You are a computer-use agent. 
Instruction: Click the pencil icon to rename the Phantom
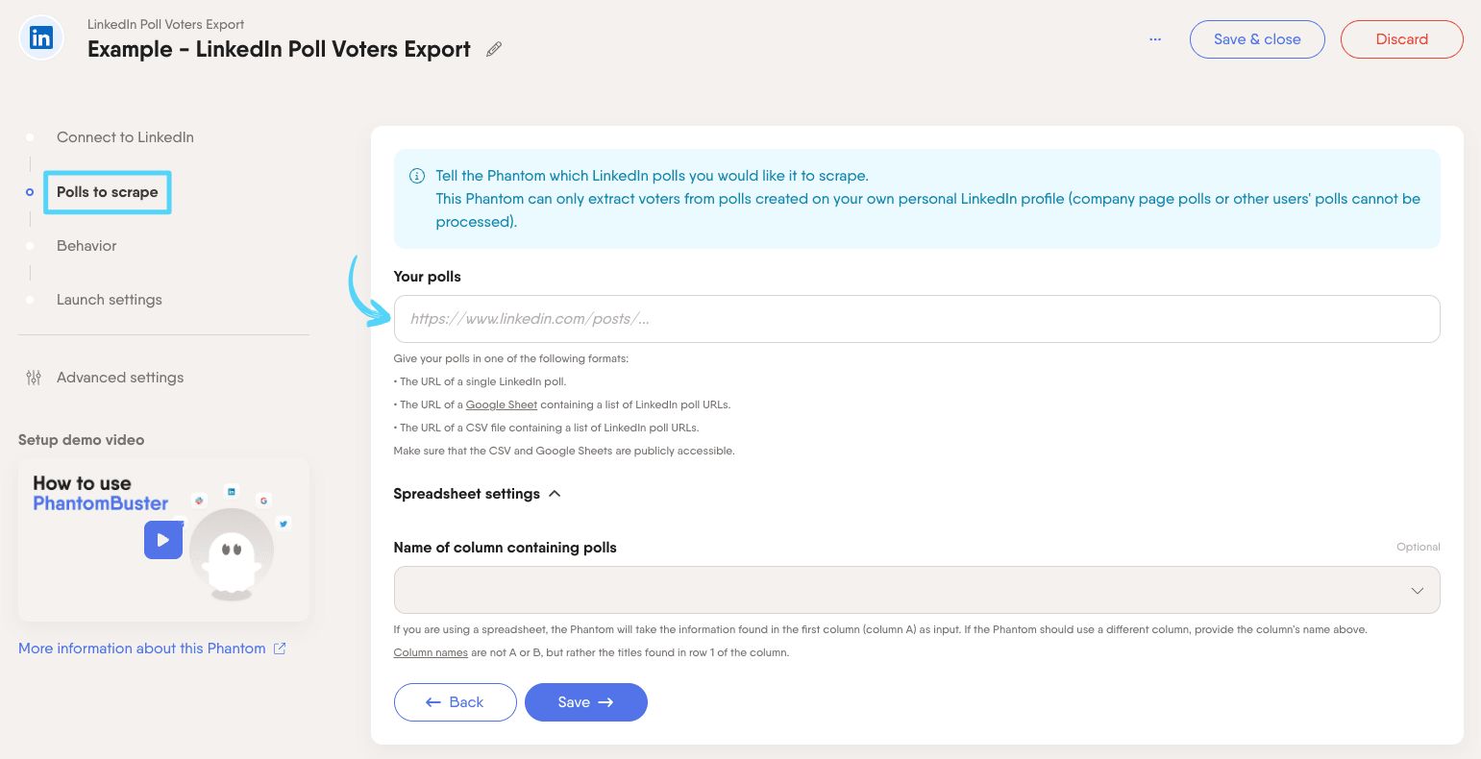[x=494, y=49]
